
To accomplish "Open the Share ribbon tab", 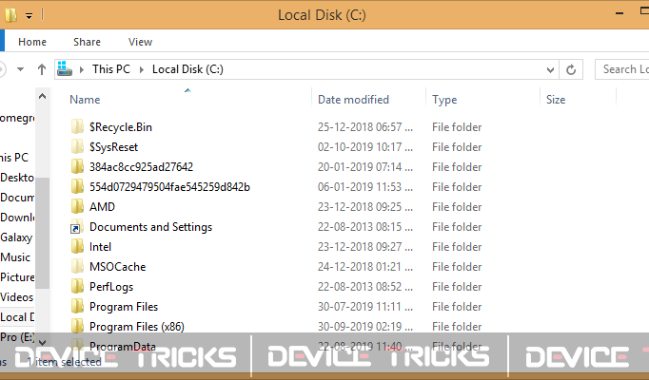I will [x=87, y=42].
